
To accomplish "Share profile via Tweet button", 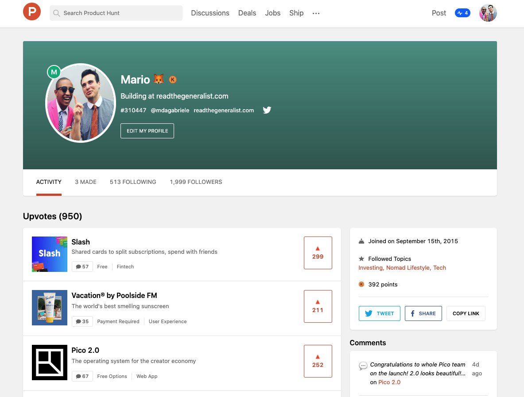I will (379, 313).
